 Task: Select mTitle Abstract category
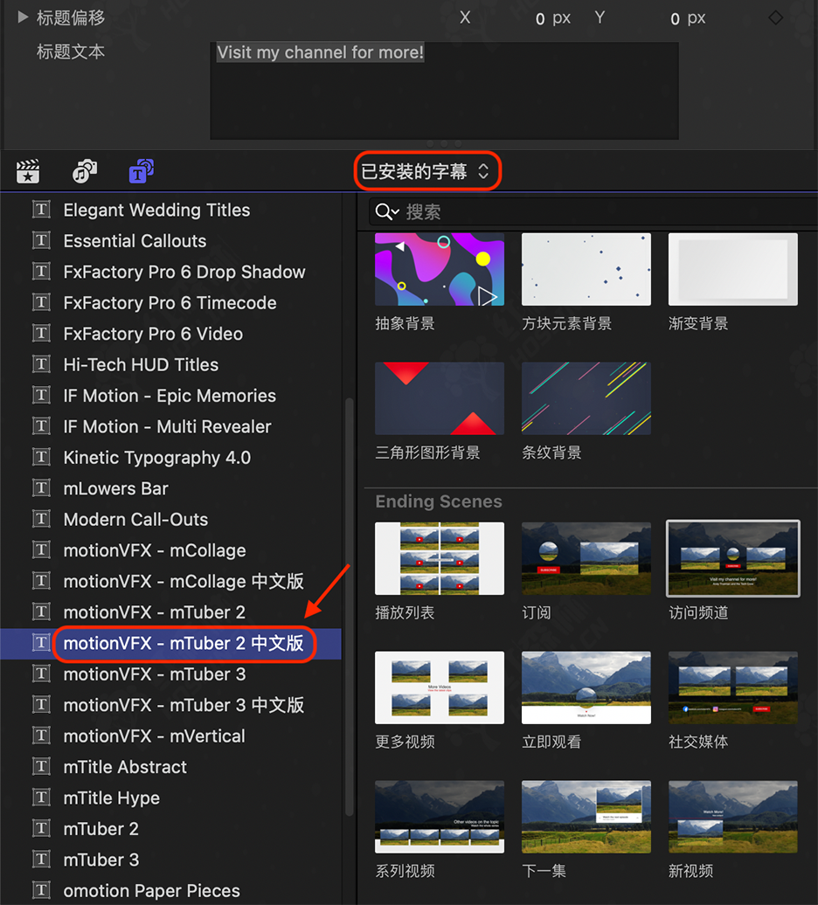125,767
